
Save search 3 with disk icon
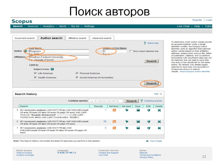(x=138, y=110)
